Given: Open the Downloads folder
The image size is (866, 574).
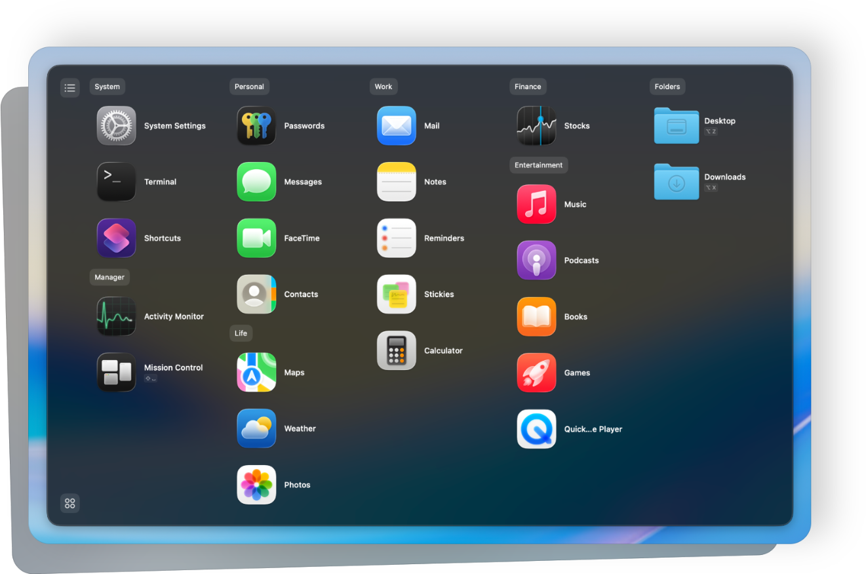Looking at the screenshot, I should 677,182.
